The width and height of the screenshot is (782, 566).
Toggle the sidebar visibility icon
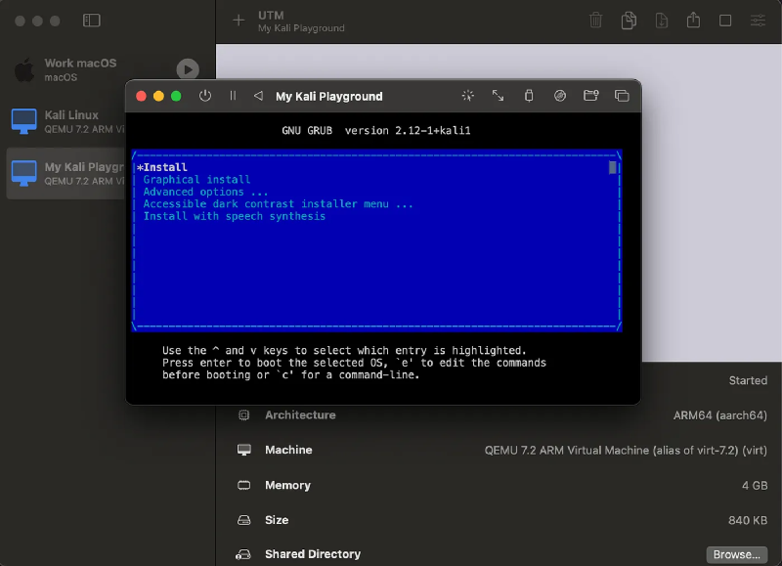(92, 21)
